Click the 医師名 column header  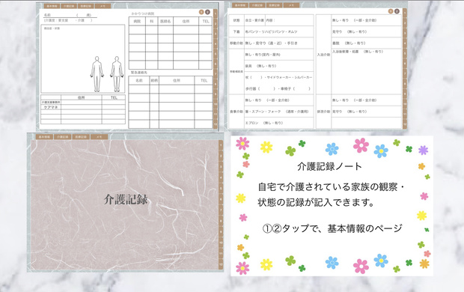click(x=165, y=21)
